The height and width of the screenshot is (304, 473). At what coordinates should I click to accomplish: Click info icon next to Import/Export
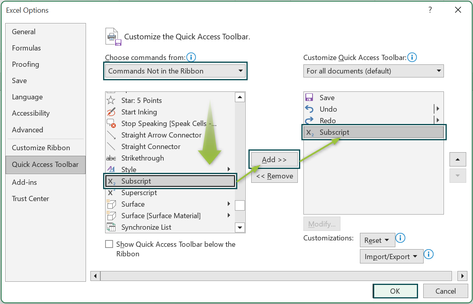(428, 254)
